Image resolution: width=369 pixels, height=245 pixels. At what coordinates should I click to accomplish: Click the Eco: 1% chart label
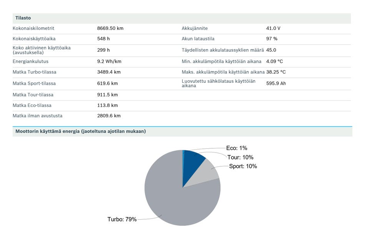[236, 148]
